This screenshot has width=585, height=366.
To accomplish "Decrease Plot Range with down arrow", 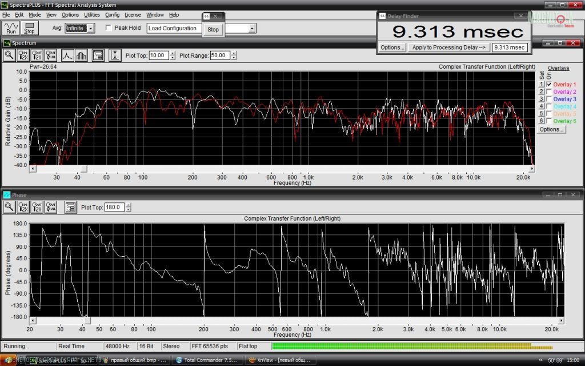I will click(x=234, y=58).
